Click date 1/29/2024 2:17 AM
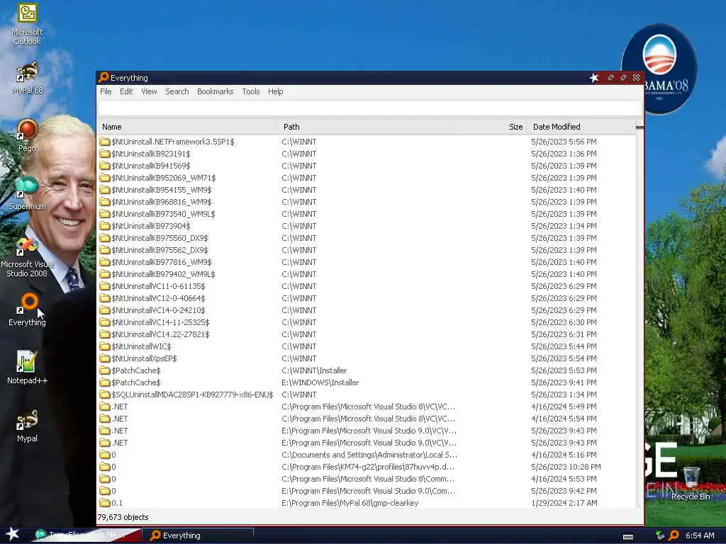The height and width of the screenshot is (544, 726). 564,502
